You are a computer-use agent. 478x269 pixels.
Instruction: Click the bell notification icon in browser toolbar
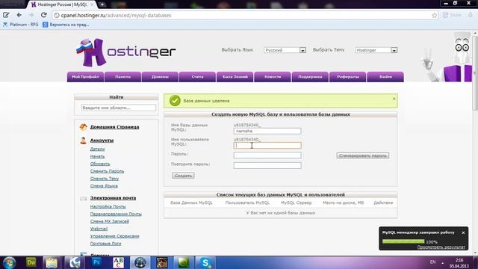click(471, 15)
